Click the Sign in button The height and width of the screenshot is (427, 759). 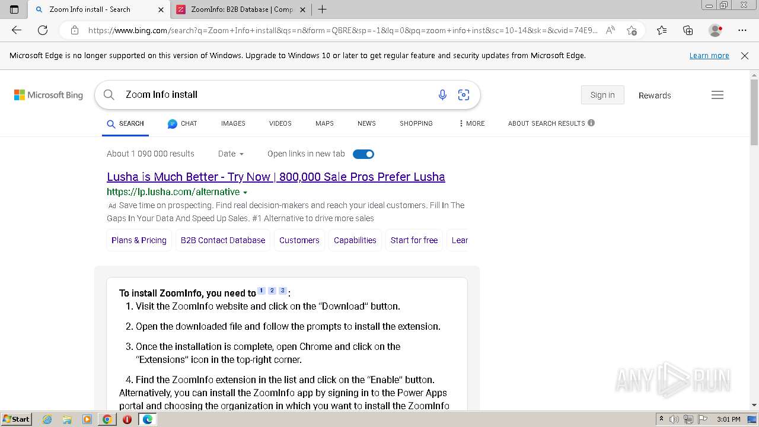[x=602, y=95]
